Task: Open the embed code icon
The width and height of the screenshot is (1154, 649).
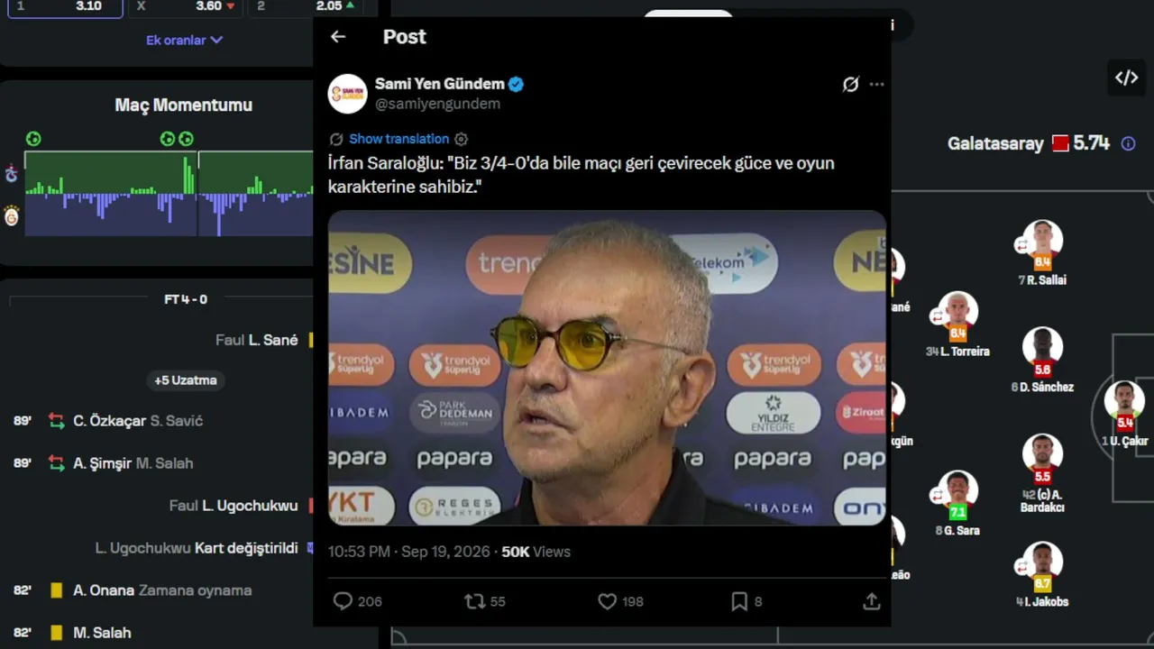Action: [x=1126, y=78]
